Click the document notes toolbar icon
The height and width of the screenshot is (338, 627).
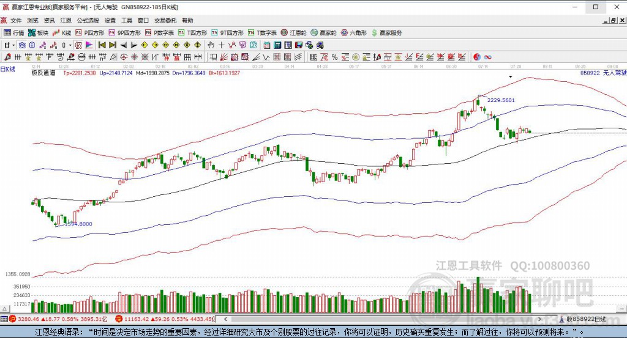tap(32, 45)
